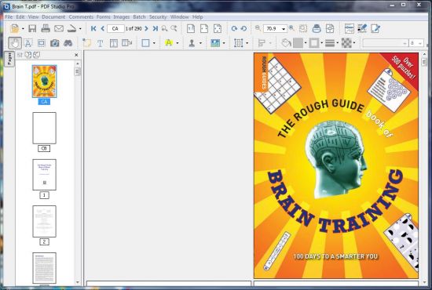
Task: Click the form fields image icon
Action: point(350,28)
